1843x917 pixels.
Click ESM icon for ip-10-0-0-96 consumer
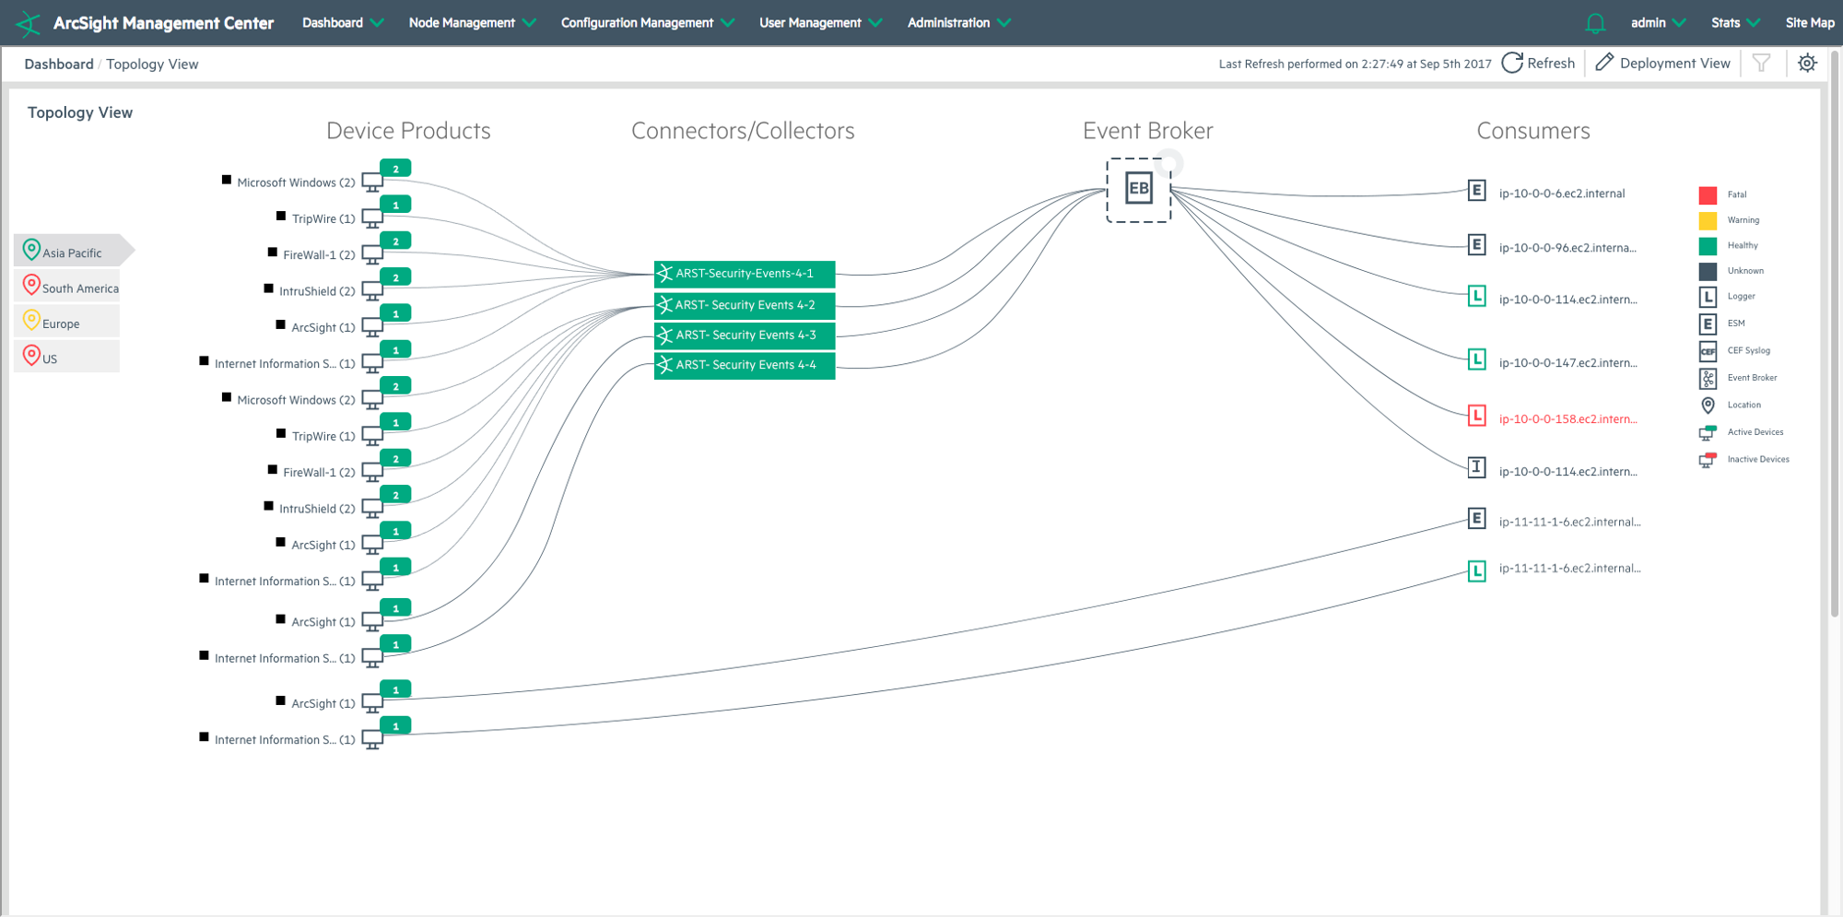point(1476,244)
